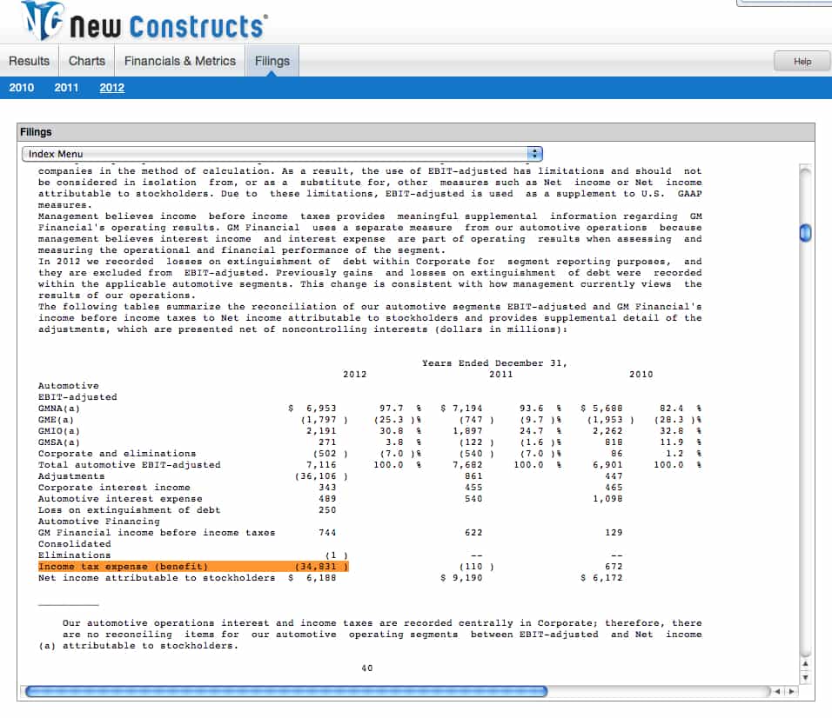Viewport: 832px width, 718px height.
Task: Click GM Financial income before income taxes
Action: (157, 533)
